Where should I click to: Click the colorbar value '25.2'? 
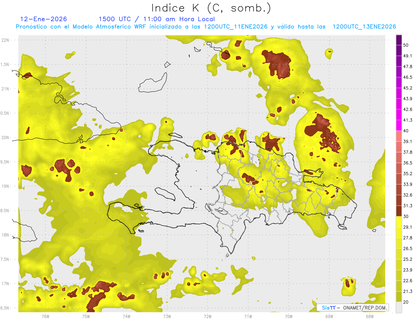click(x=407, y=259)
